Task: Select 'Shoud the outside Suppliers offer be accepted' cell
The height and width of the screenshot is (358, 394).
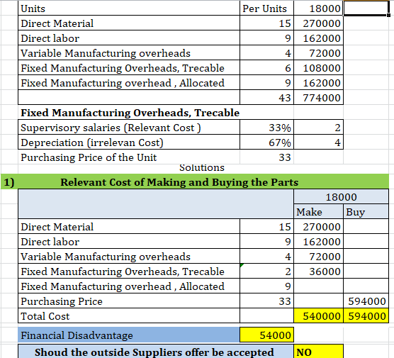Action: (156, 352)
